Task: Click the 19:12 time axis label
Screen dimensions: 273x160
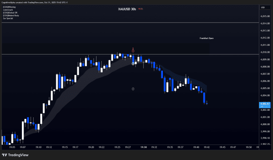Action: 49,147
